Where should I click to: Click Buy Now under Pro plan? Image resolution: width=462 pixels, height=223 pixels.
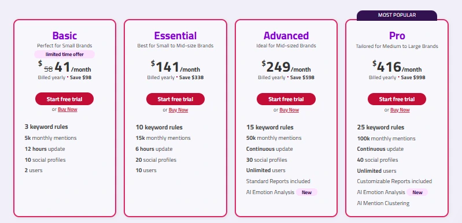[x=400, y=110]
